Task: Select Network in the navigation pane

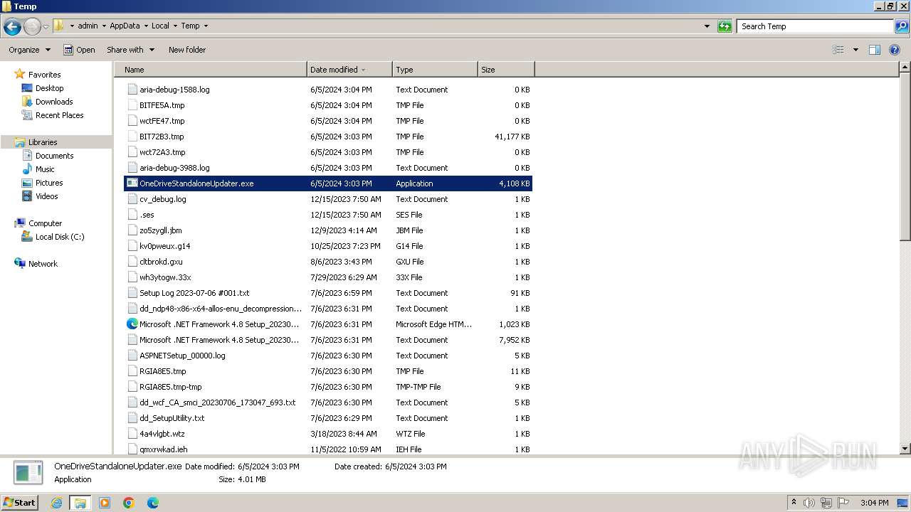Action: coord(43,264)
